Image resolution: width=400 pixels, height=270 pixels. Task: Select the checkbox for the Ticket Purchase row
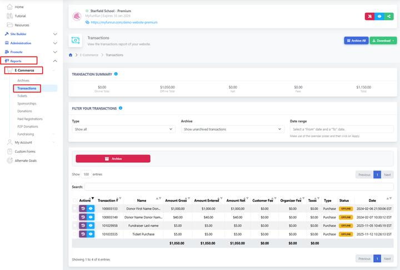(75, 234)
